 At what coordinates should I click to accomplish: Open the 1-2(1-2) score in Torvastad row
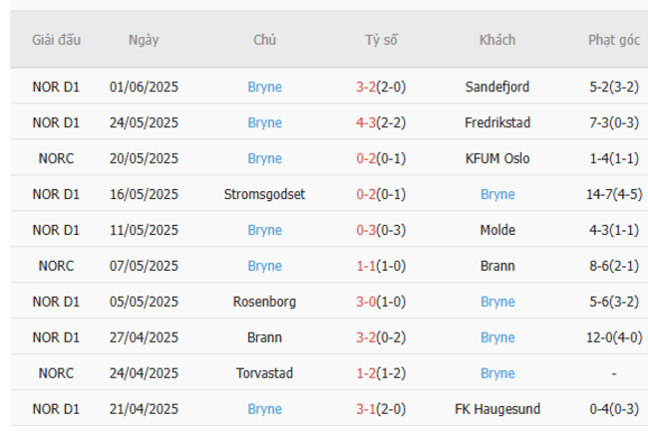(380, 373)
